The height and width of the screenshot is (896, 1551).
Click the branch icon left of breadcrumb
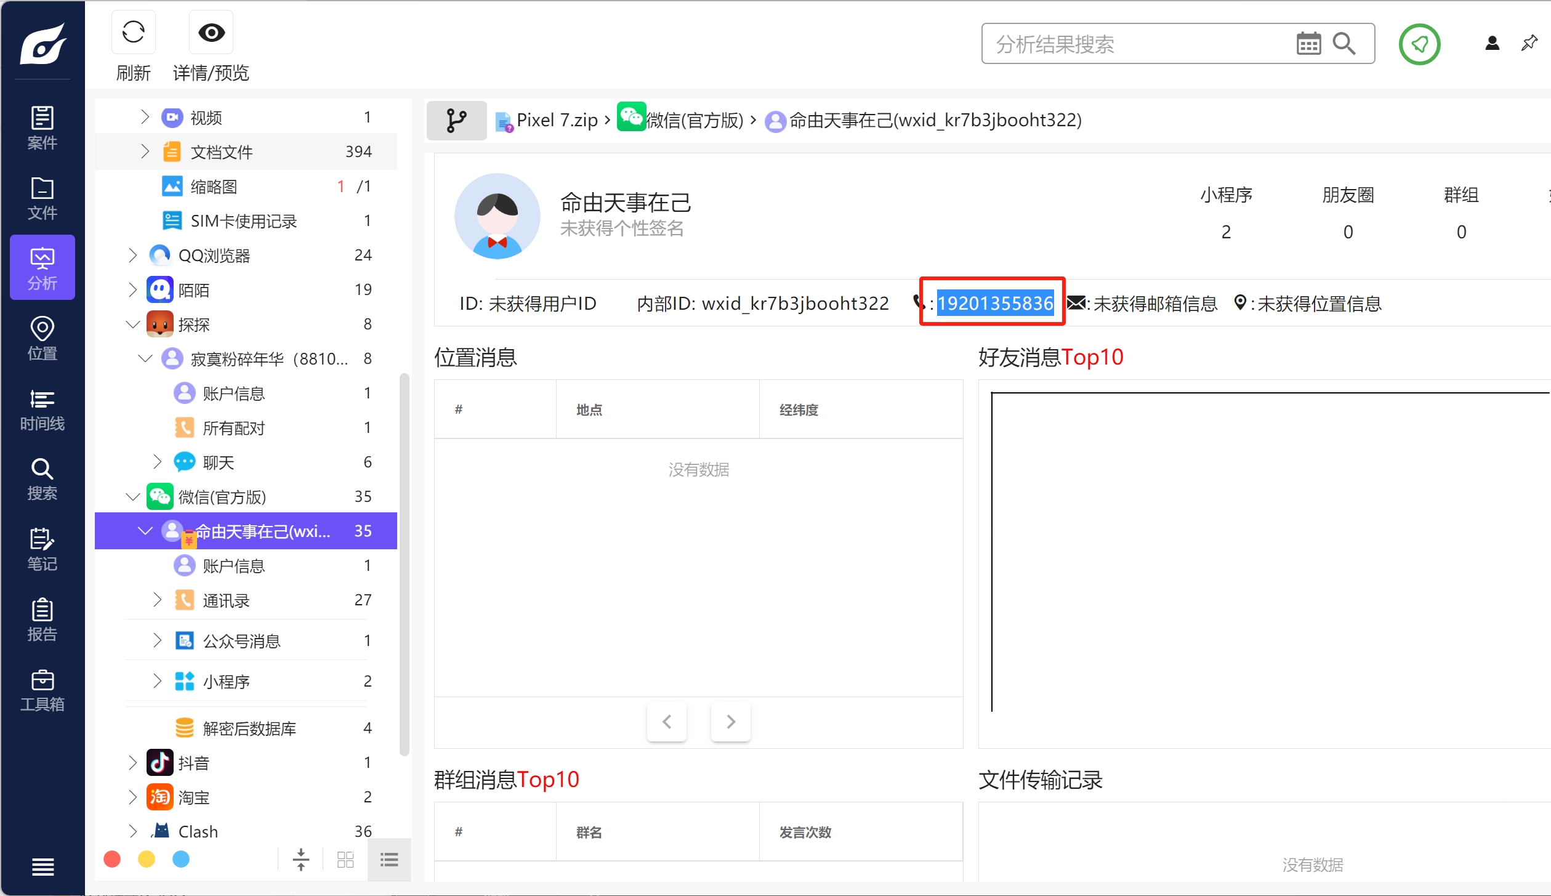click(456, 121)
